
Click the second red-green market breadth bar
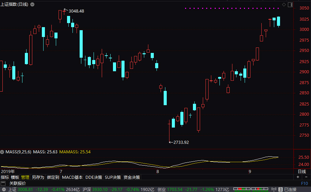point(260,189)
